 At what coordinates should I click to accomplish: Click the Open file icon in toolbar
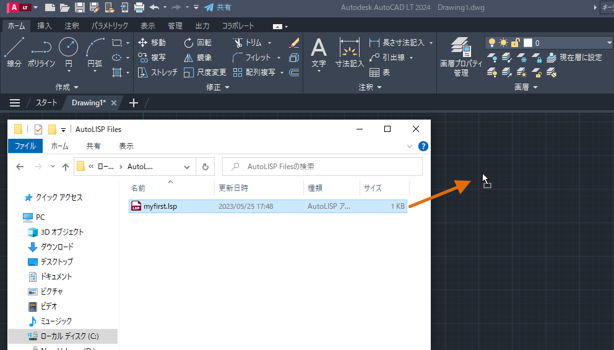(64, 7)
